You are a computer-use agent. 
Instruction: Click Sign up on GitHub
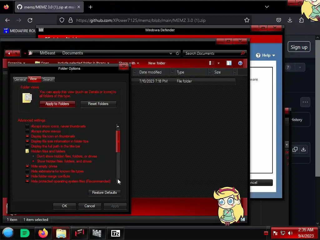(x=299, y=47)
